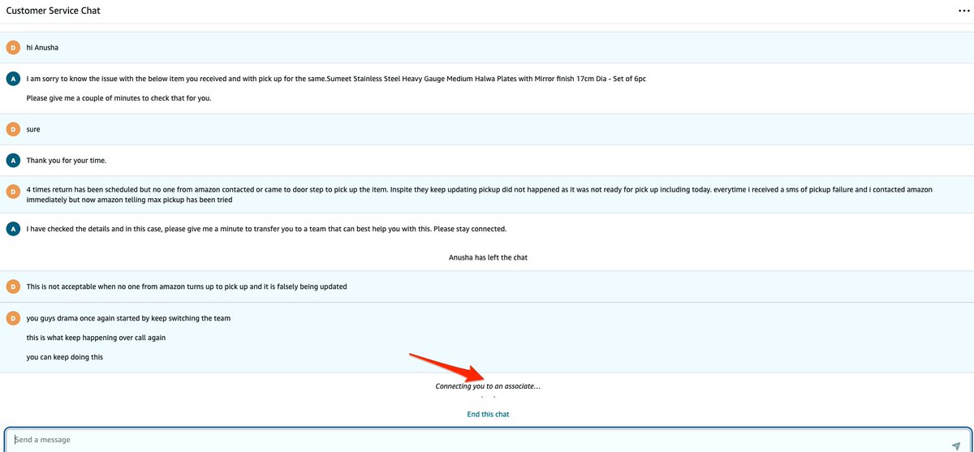Click the 'Sumeet Stainless Steel' product message text
The image size is (974, 452).
(x=336, y=79)
